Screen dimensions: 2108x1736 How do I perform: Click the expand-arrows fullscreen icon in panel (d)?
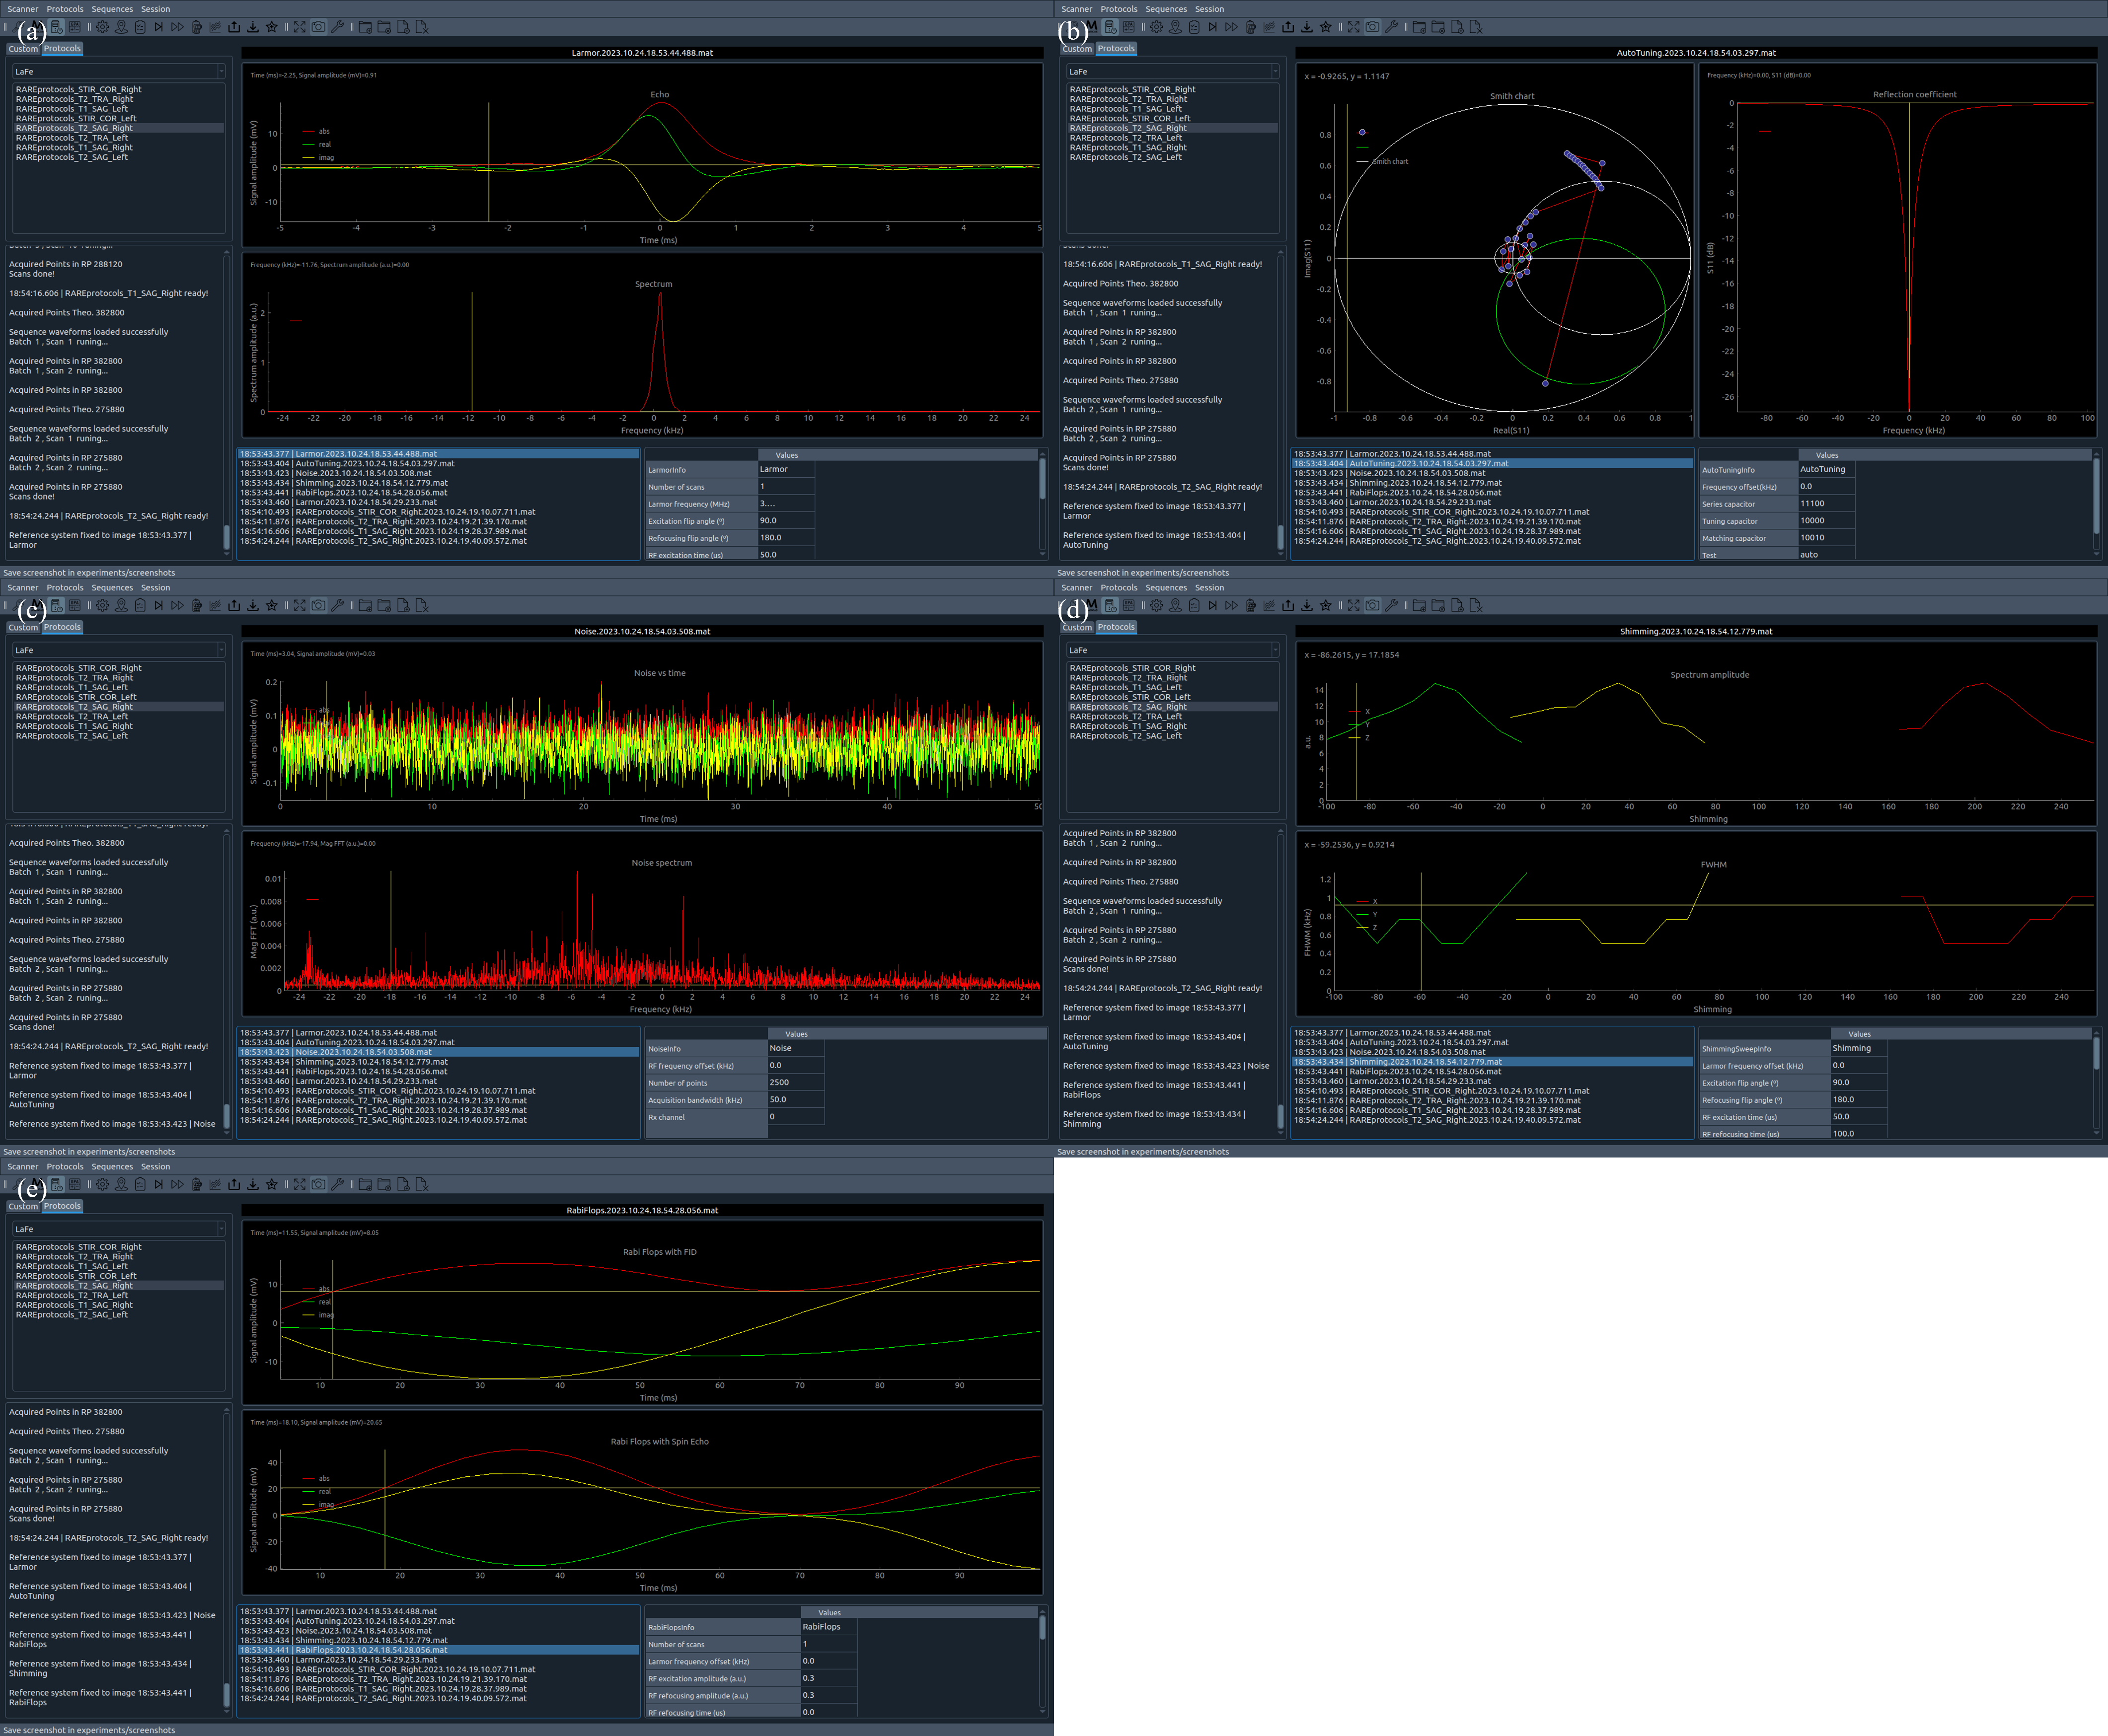point(1353,606)
